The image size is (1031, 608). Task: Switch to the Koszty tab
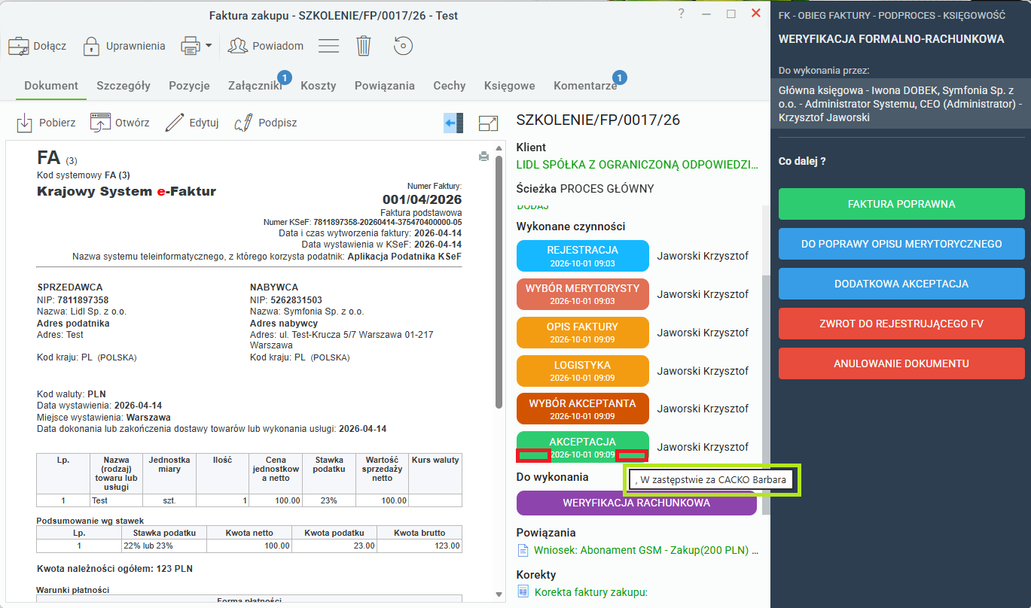click(319, 86)
